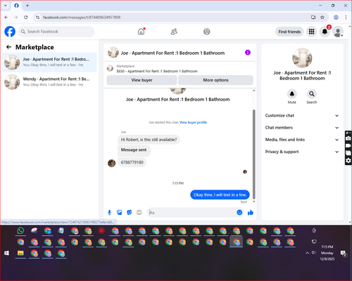
Task: Click chat scroll up arrow
Action: (x=253, y=91)
